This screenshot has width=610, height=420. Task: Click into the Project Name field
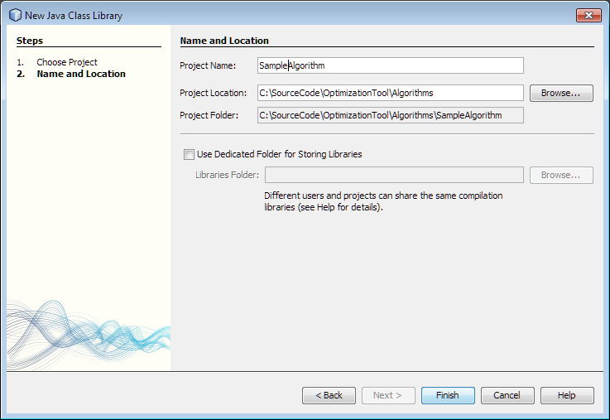tap(390, 65)
